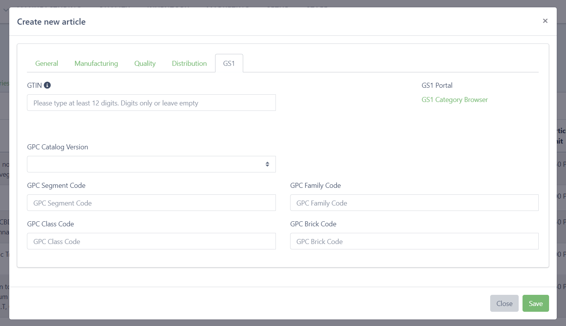Click the Create new article title
This screenshot has width=566, height=326.
pyautogui.click(x=51, y=22)
